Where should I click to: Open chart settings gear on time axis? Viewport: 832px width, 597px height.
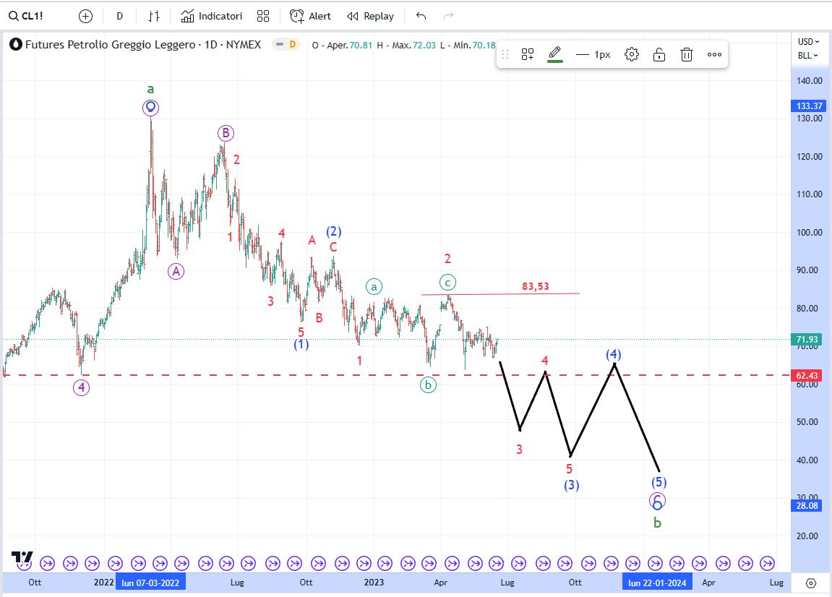(x=811, y=583)
